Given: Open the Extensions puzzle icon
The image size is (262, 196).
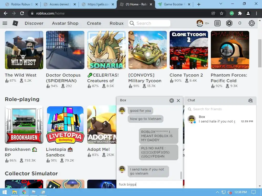Looking at the screenshot, I should point(240,13).
